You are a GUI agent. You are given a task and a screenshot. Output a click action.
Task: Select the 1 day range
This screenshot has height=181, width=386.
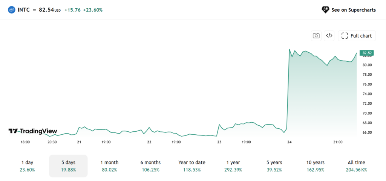27,166
